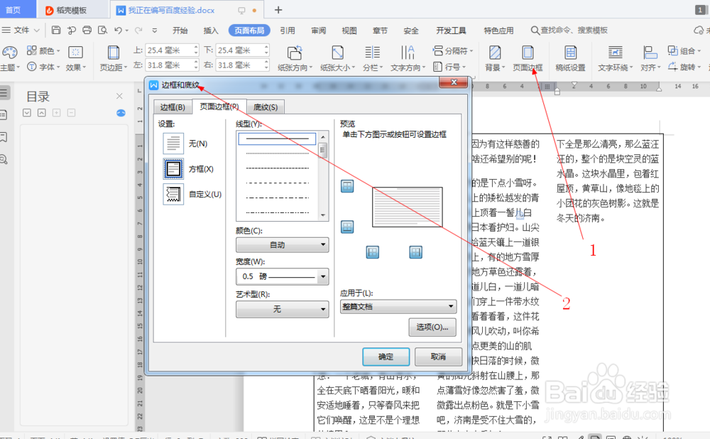Toggle top border in preview
This screenshot has height=439, width=710.
click(x=347, y=186)
